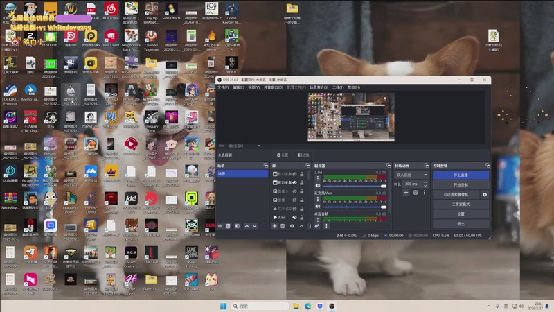The width and height of the screenshot is (554, 312).
Task: Undock the Scene Transitions panel
Action: coord(426,166)
